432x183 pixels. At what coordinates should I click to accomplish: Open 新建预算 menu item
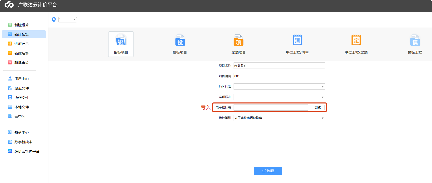tap(24, 34)
